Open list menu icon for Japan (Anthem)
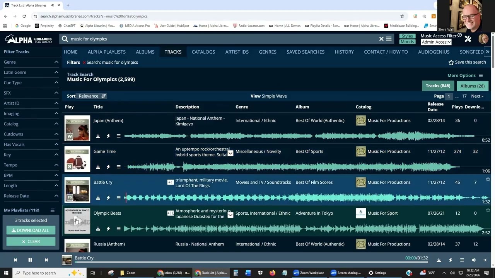Screen dimensions: 495x278 tap(118, 136)
